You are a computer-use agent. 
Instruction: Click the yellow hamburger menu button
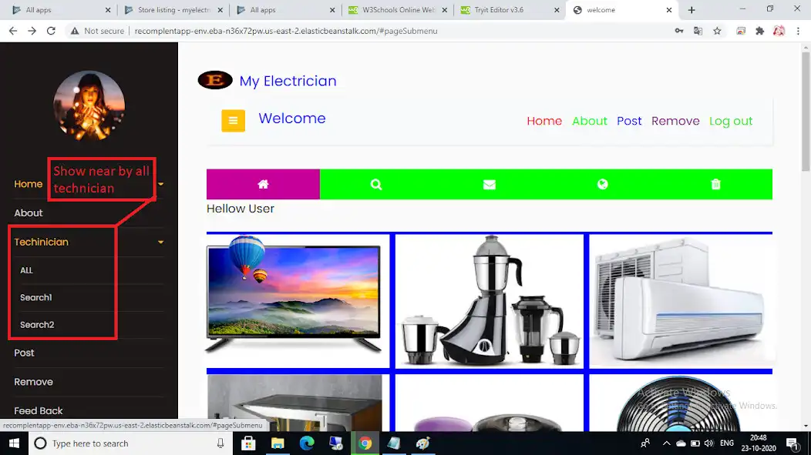tap(234, 121)
